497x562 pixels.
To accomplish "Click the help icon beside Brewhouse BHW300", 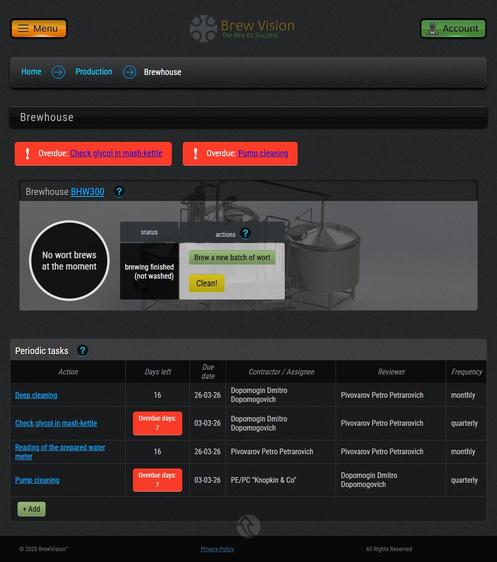I will [119, 192].
